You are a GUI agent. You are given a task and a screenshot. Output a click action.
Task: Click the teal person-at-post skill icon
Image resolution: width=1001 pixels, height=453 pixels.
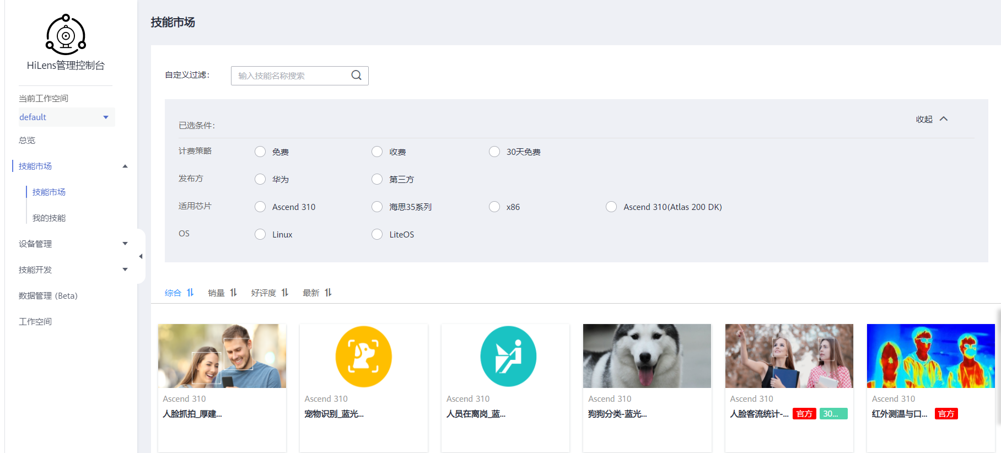(508, 357)
